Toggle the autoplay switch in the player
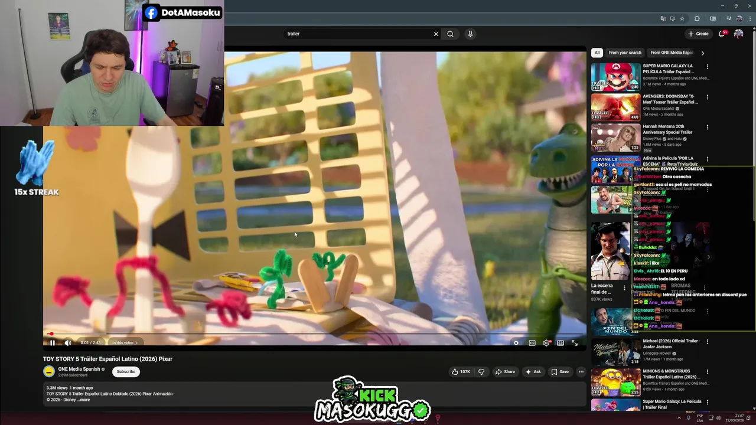Screen dimensions: 756x425 (x=516, y=343)
